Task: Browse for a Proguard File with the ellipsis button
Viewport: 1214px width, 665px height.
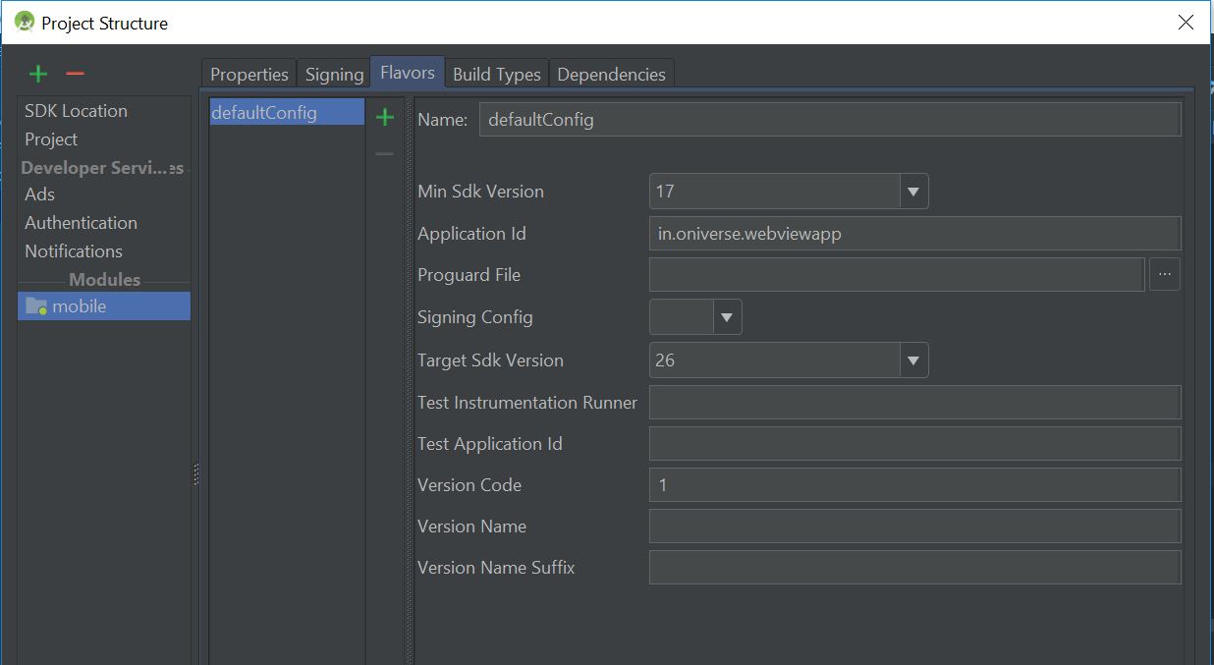Action: pyautogui.click(x=1165, y=274)
